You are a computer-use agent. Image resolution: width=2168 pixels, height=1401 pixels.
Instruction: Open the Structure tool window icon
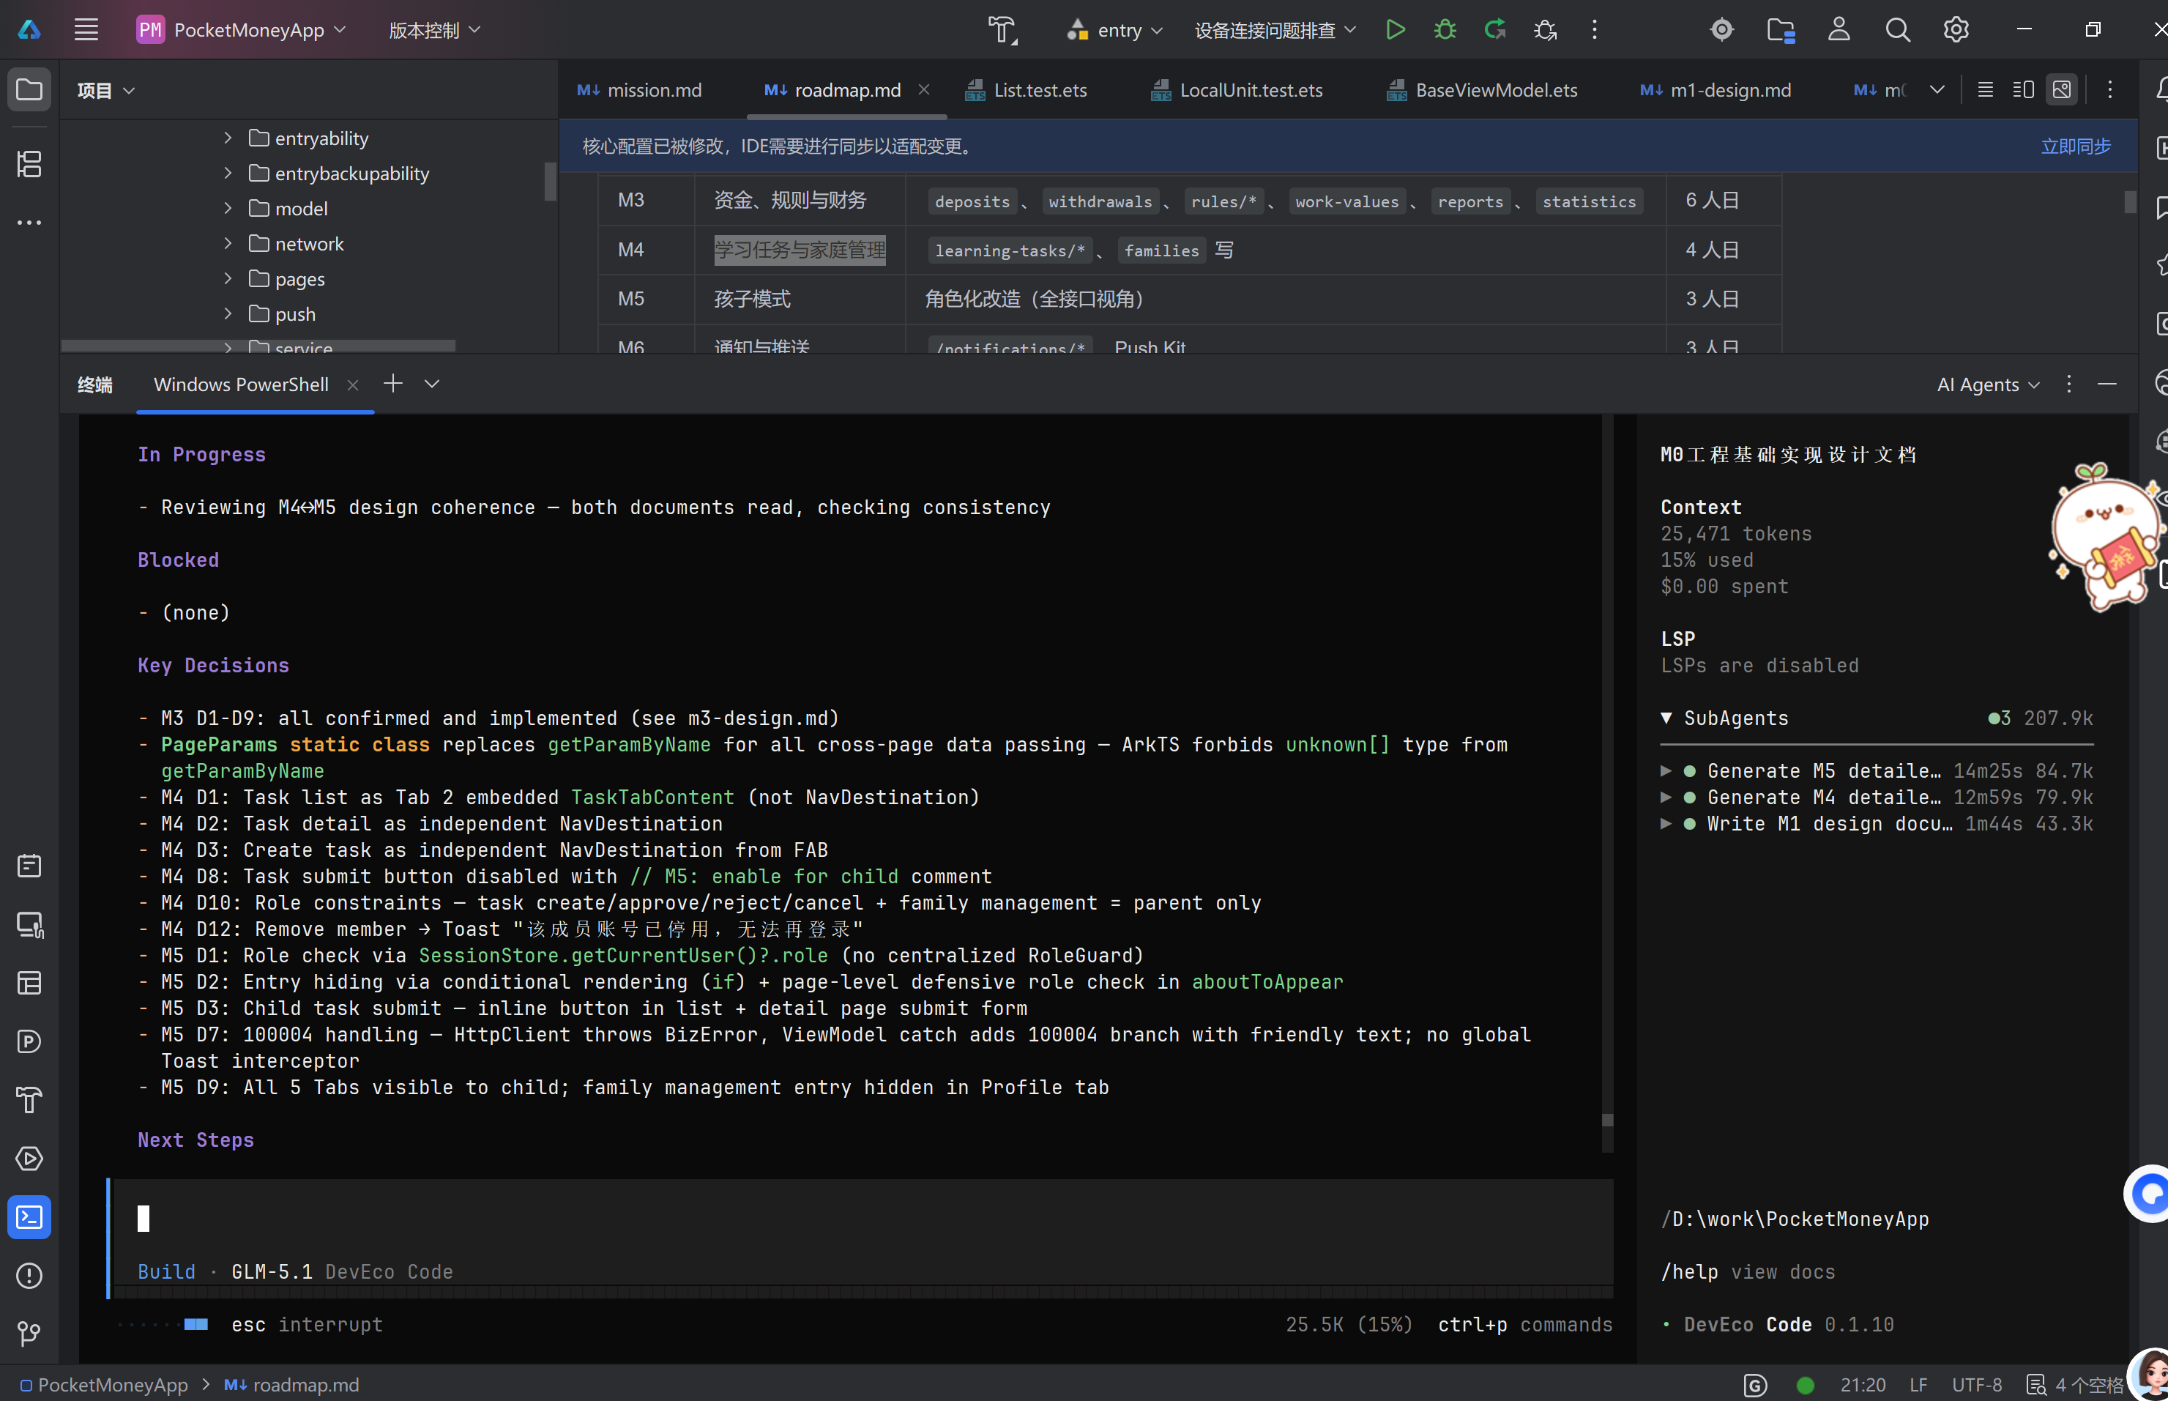(x=29, y=165)
